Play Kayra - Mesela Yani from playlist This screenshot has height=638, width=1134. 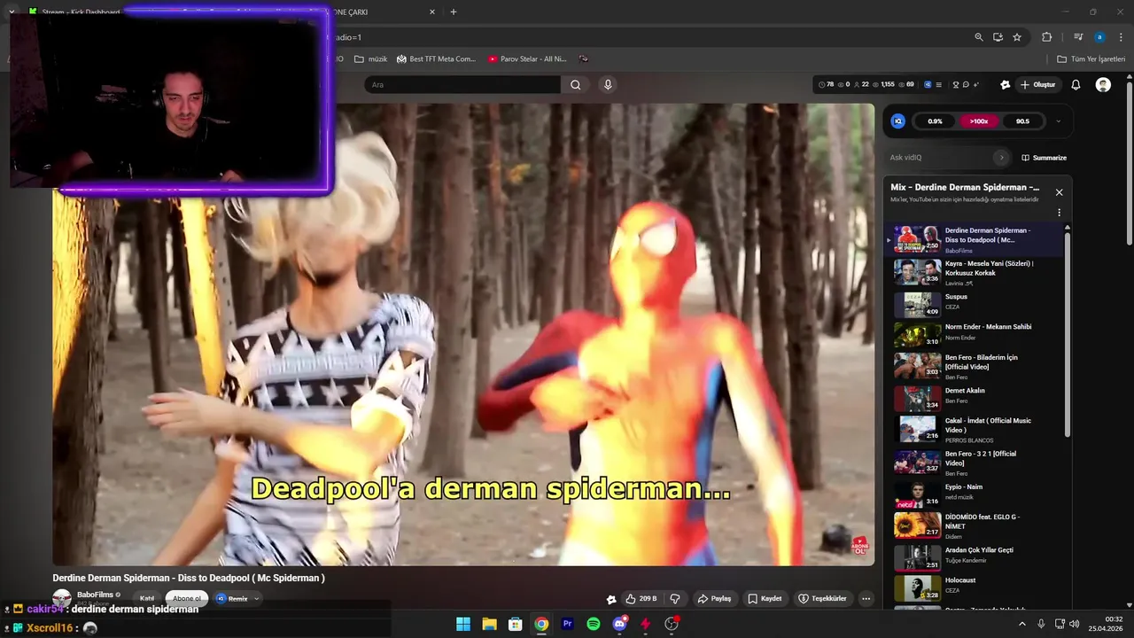point(975,272)
